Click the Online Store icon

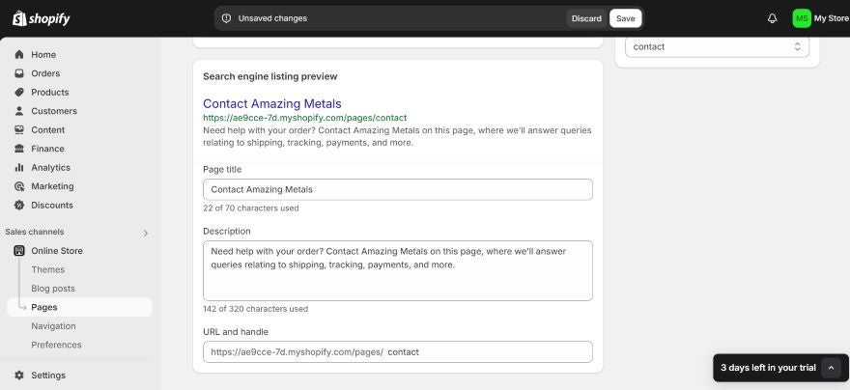point(19,251)
